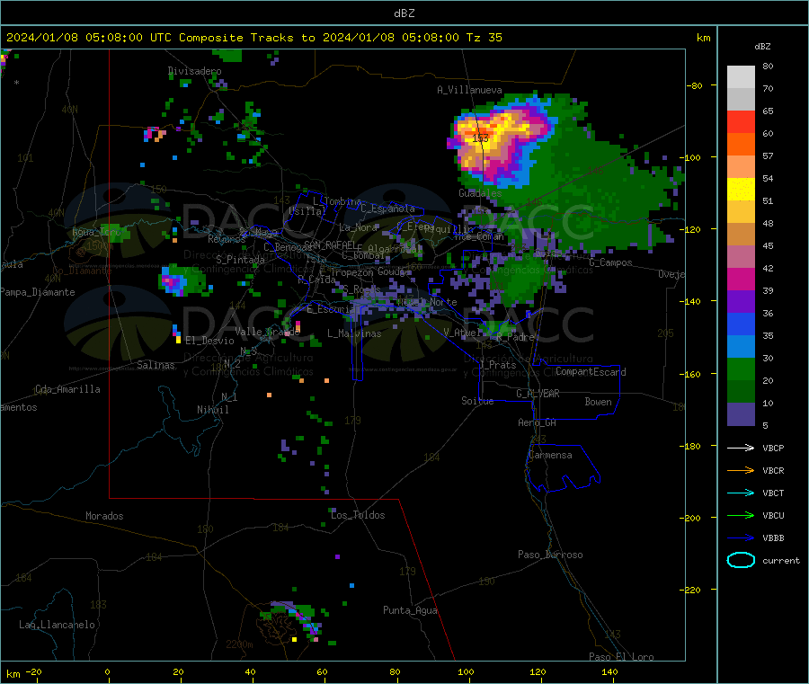Click the Divisadero place label
809x684 pixels.
point(194,71)
